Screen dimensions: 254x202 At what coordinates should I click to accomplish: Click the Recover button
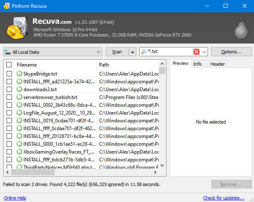(231, 184)
